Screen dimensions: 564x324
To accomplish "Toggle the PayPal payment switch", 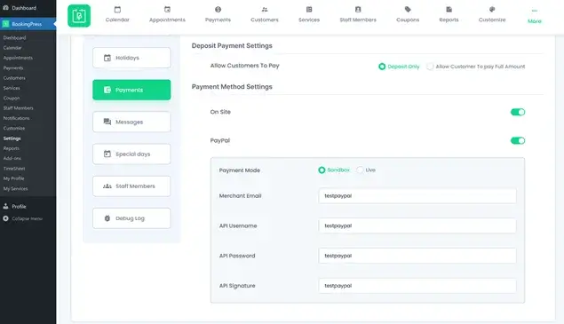I will click(518, 140).
